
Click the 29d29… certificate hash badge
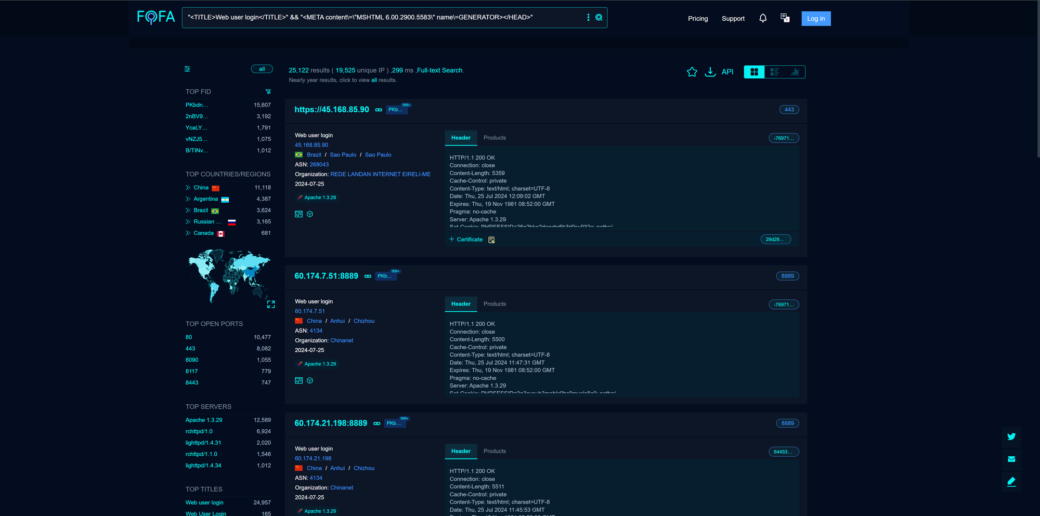coord(775,240)
